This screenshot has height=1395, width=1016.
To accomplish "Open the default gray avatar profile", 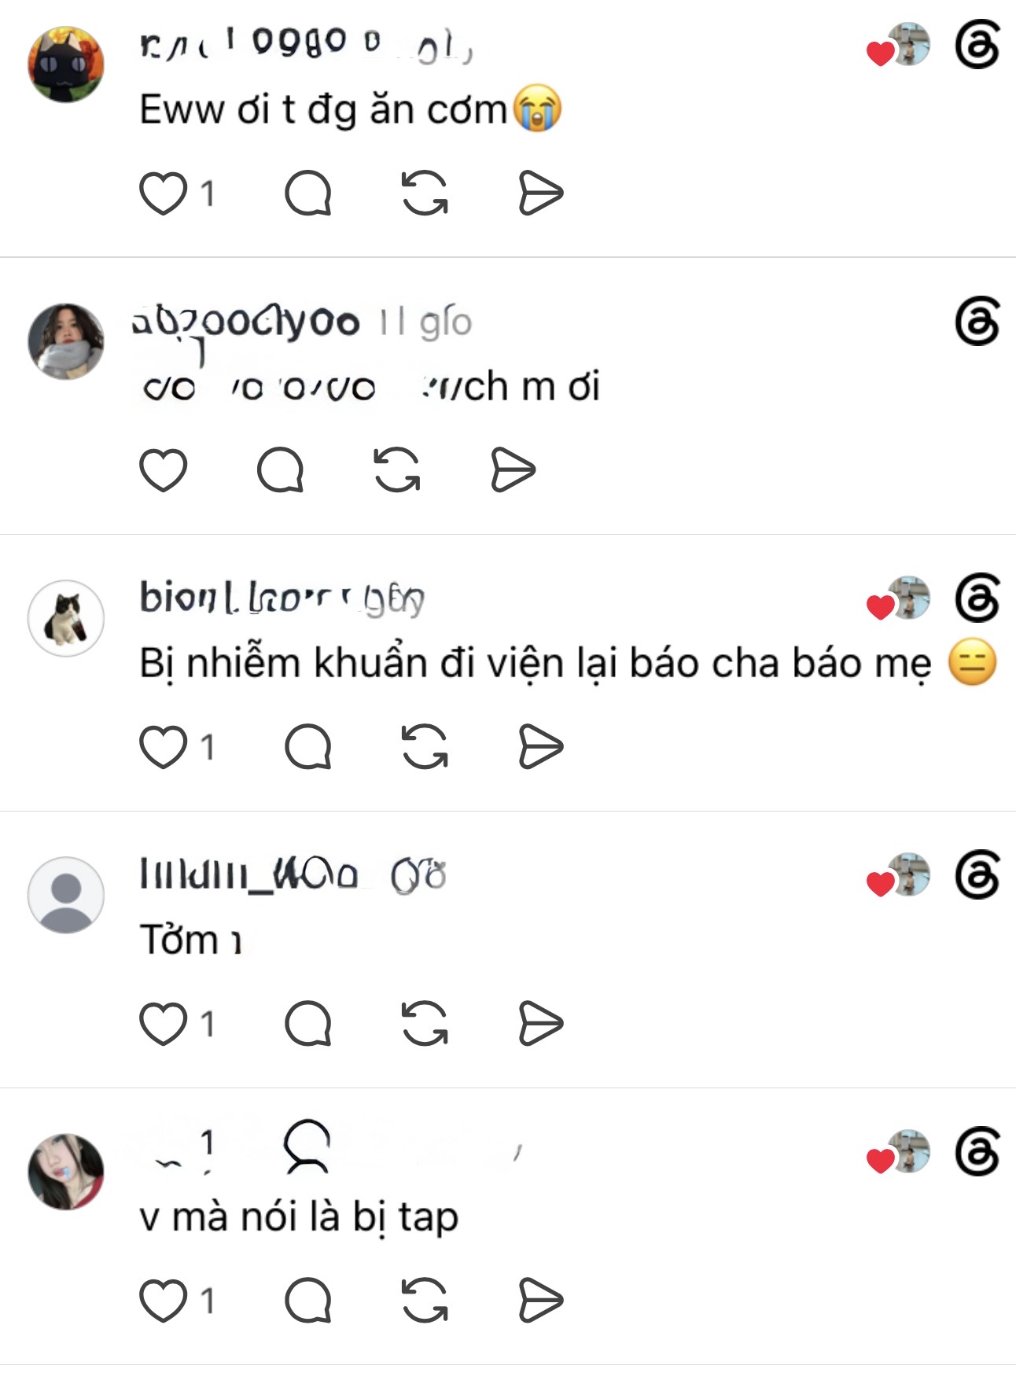I will [66, 895].
